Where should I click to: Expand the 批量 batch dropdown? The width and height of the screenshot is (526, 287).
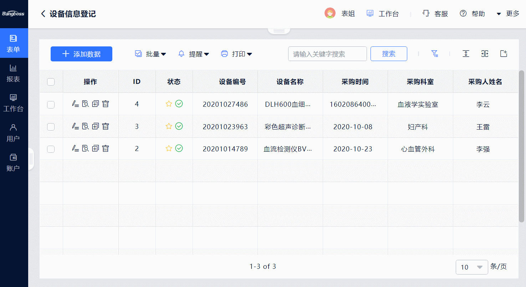pos(151,54)
